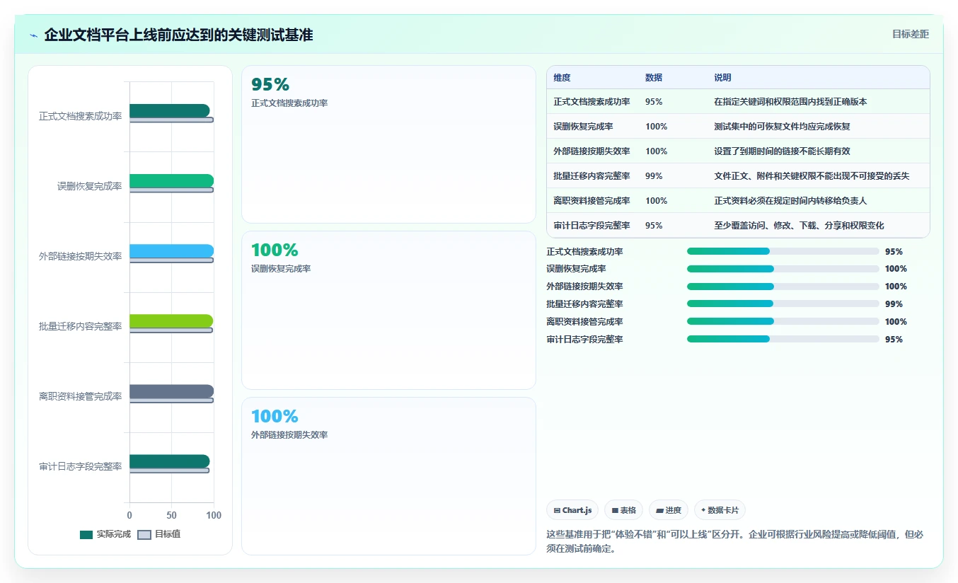This screenshot has height=583, width=958.
Task: Click progress bar for 离职资料接管完成率
Action: tap(783, 322)
